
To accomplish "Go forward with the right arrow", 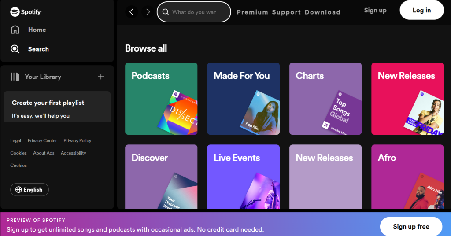I will pos(148,12).
